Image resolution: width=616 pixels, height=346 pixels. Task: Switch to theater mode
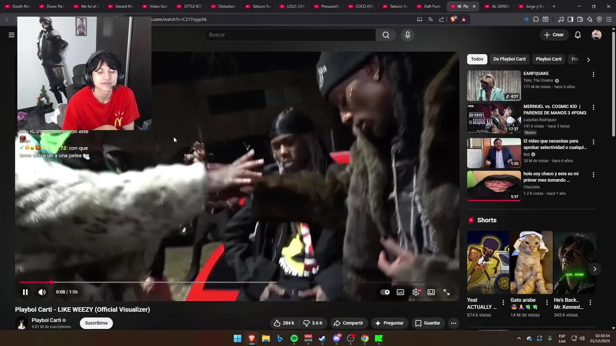click(x=431, y=292)
